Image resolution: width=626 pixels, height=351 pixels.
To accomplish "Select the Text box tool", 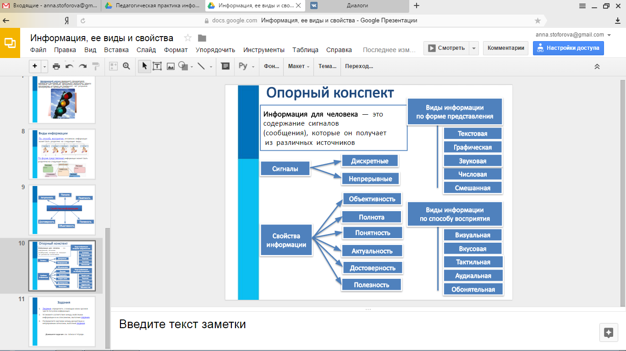I will pyautogui.click(x=157, y=66).
